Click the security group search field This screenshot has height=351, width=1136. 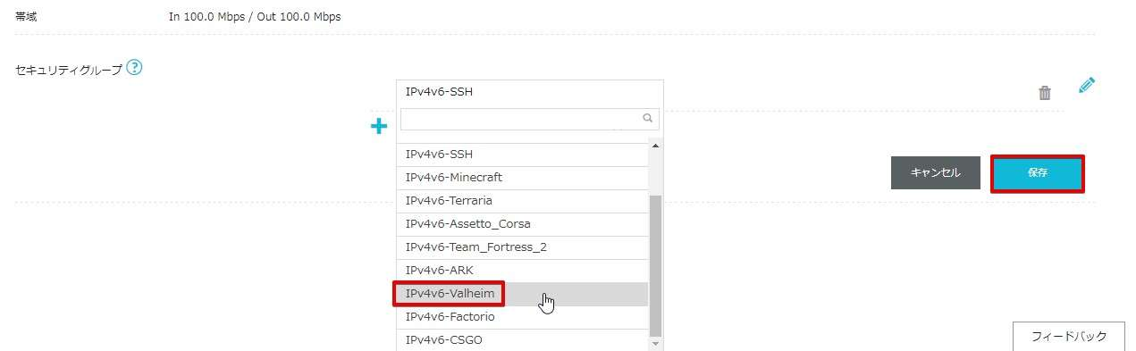tap(530, 119)
